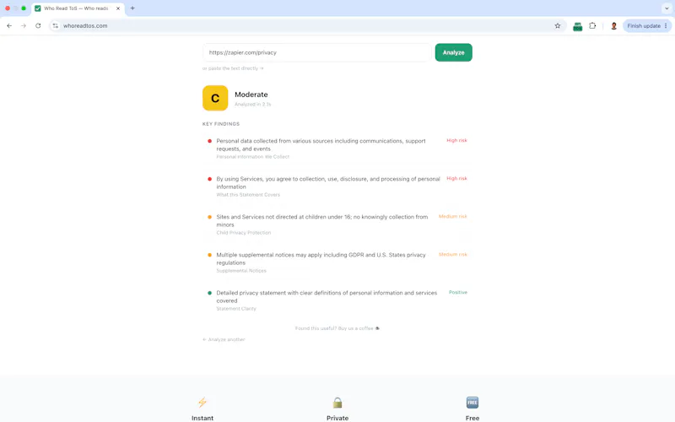675x422 pixels.
Task: Click orange dot beside supplemental notices finding
Action: pos(209,255)
